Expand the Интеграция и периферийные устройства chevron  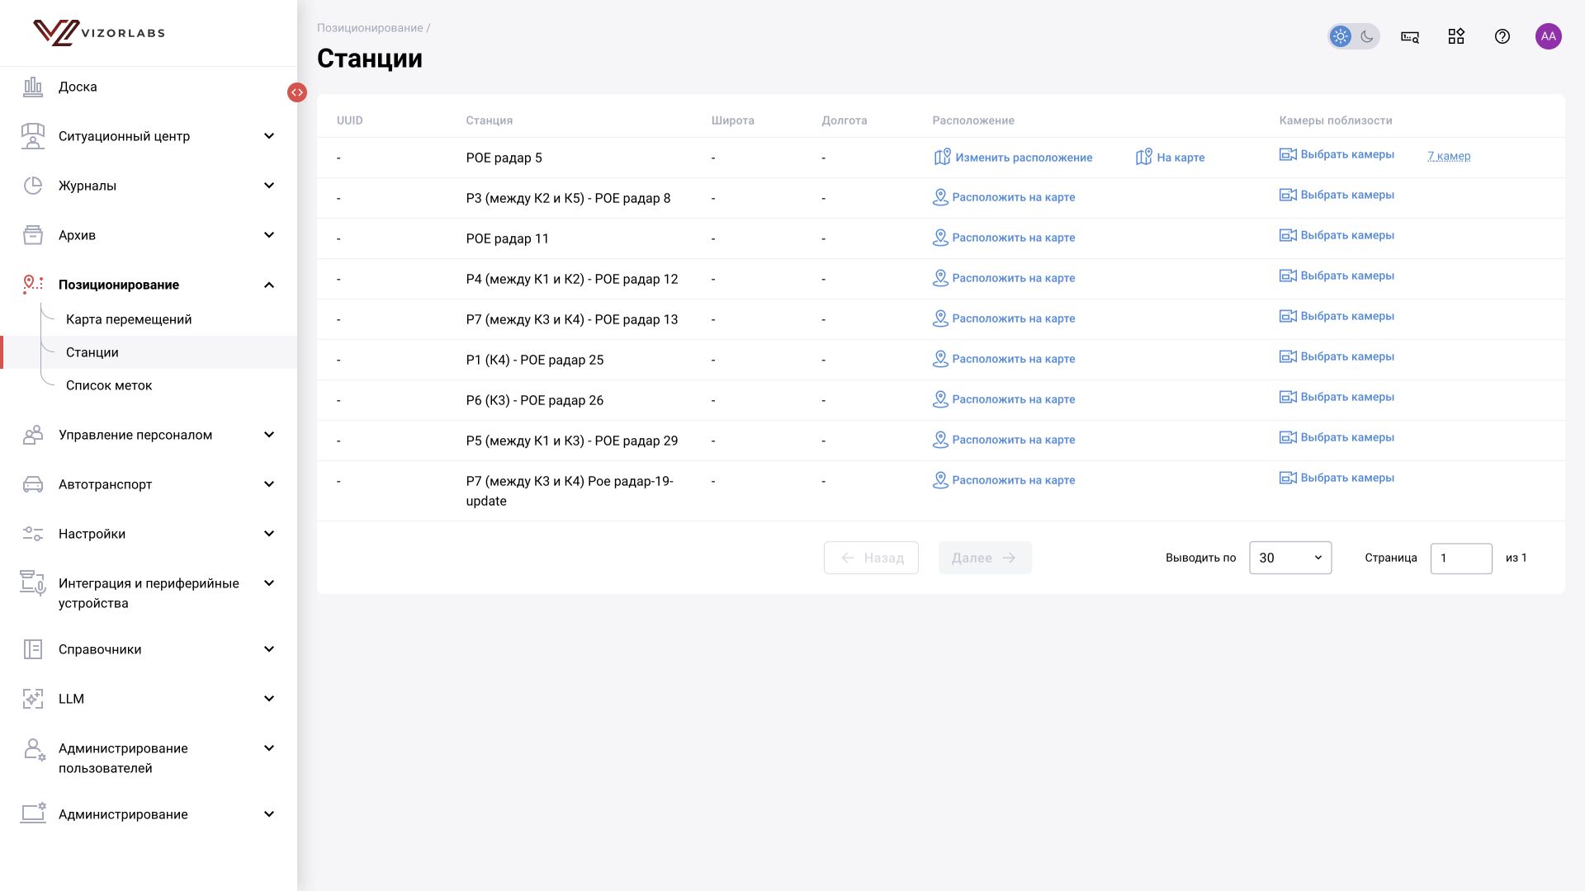(269, 583)
